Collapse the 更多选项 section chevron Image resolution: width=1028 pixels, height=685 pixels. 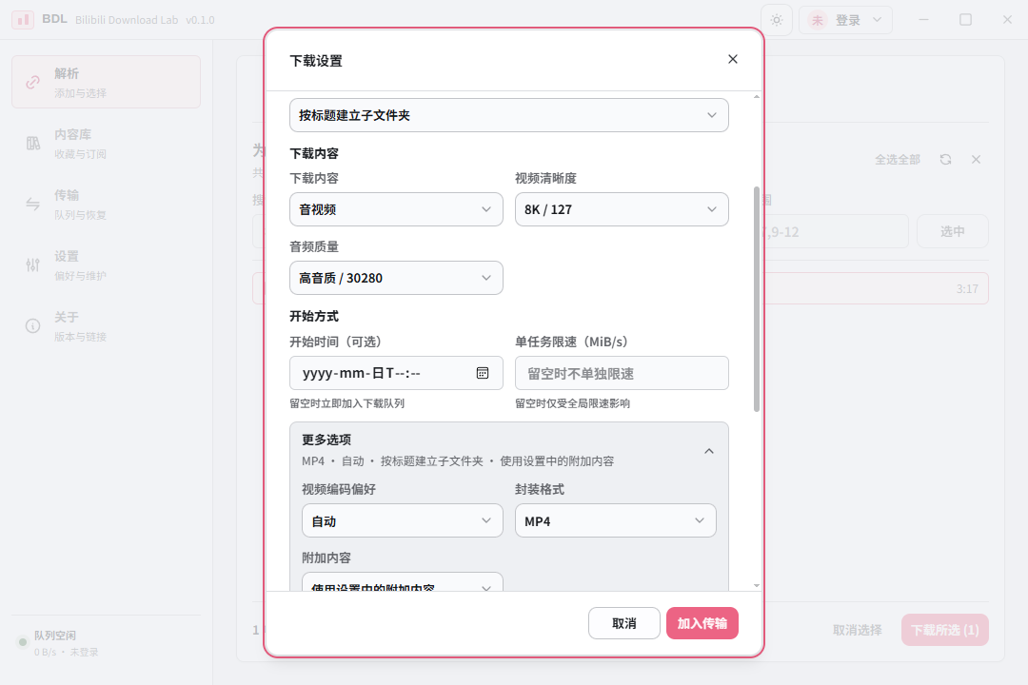[x=709, y=451]
